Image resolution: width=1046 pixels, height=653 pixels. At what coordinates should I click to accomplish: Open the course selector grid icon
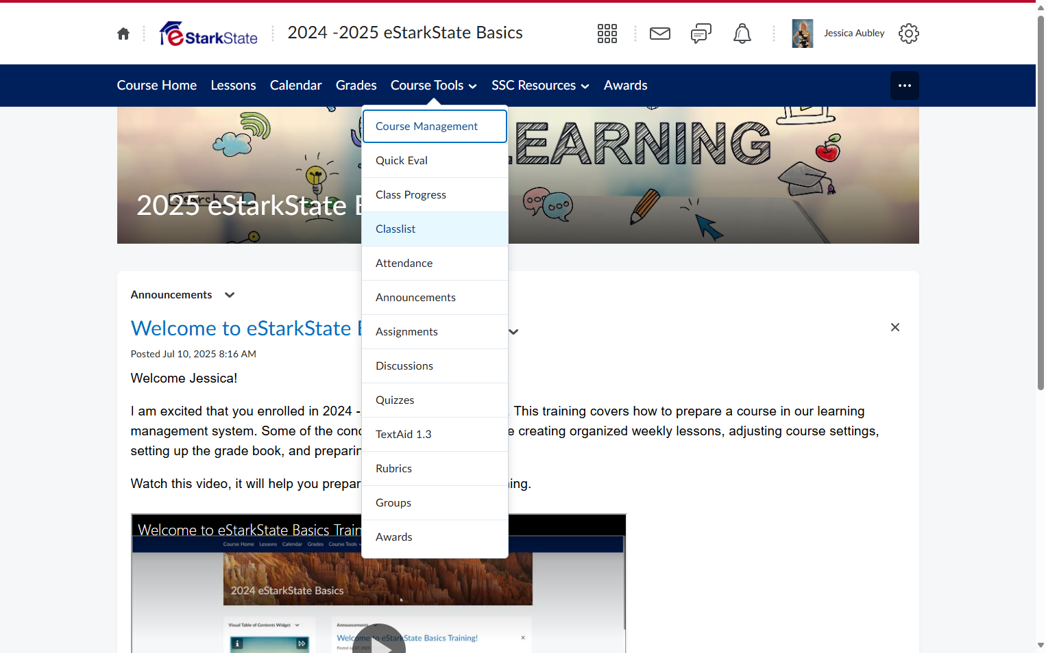click(x=607, y=34)
